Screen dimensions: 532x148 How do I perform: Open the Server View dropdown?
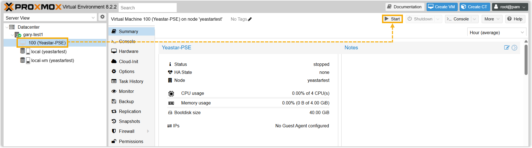pos(93,18)
